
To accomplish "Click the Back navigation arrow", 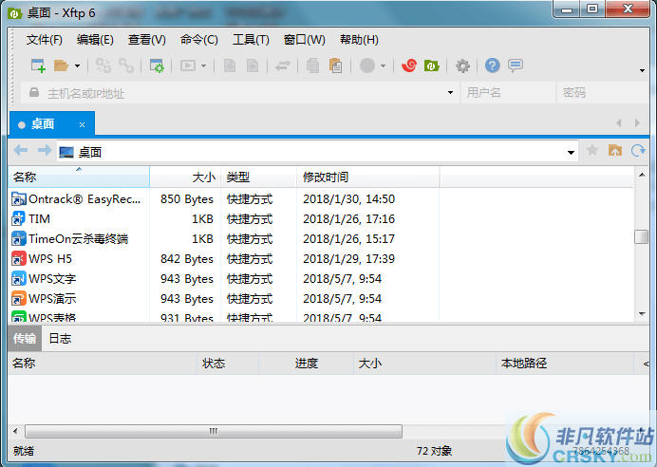I will point(21,150).
